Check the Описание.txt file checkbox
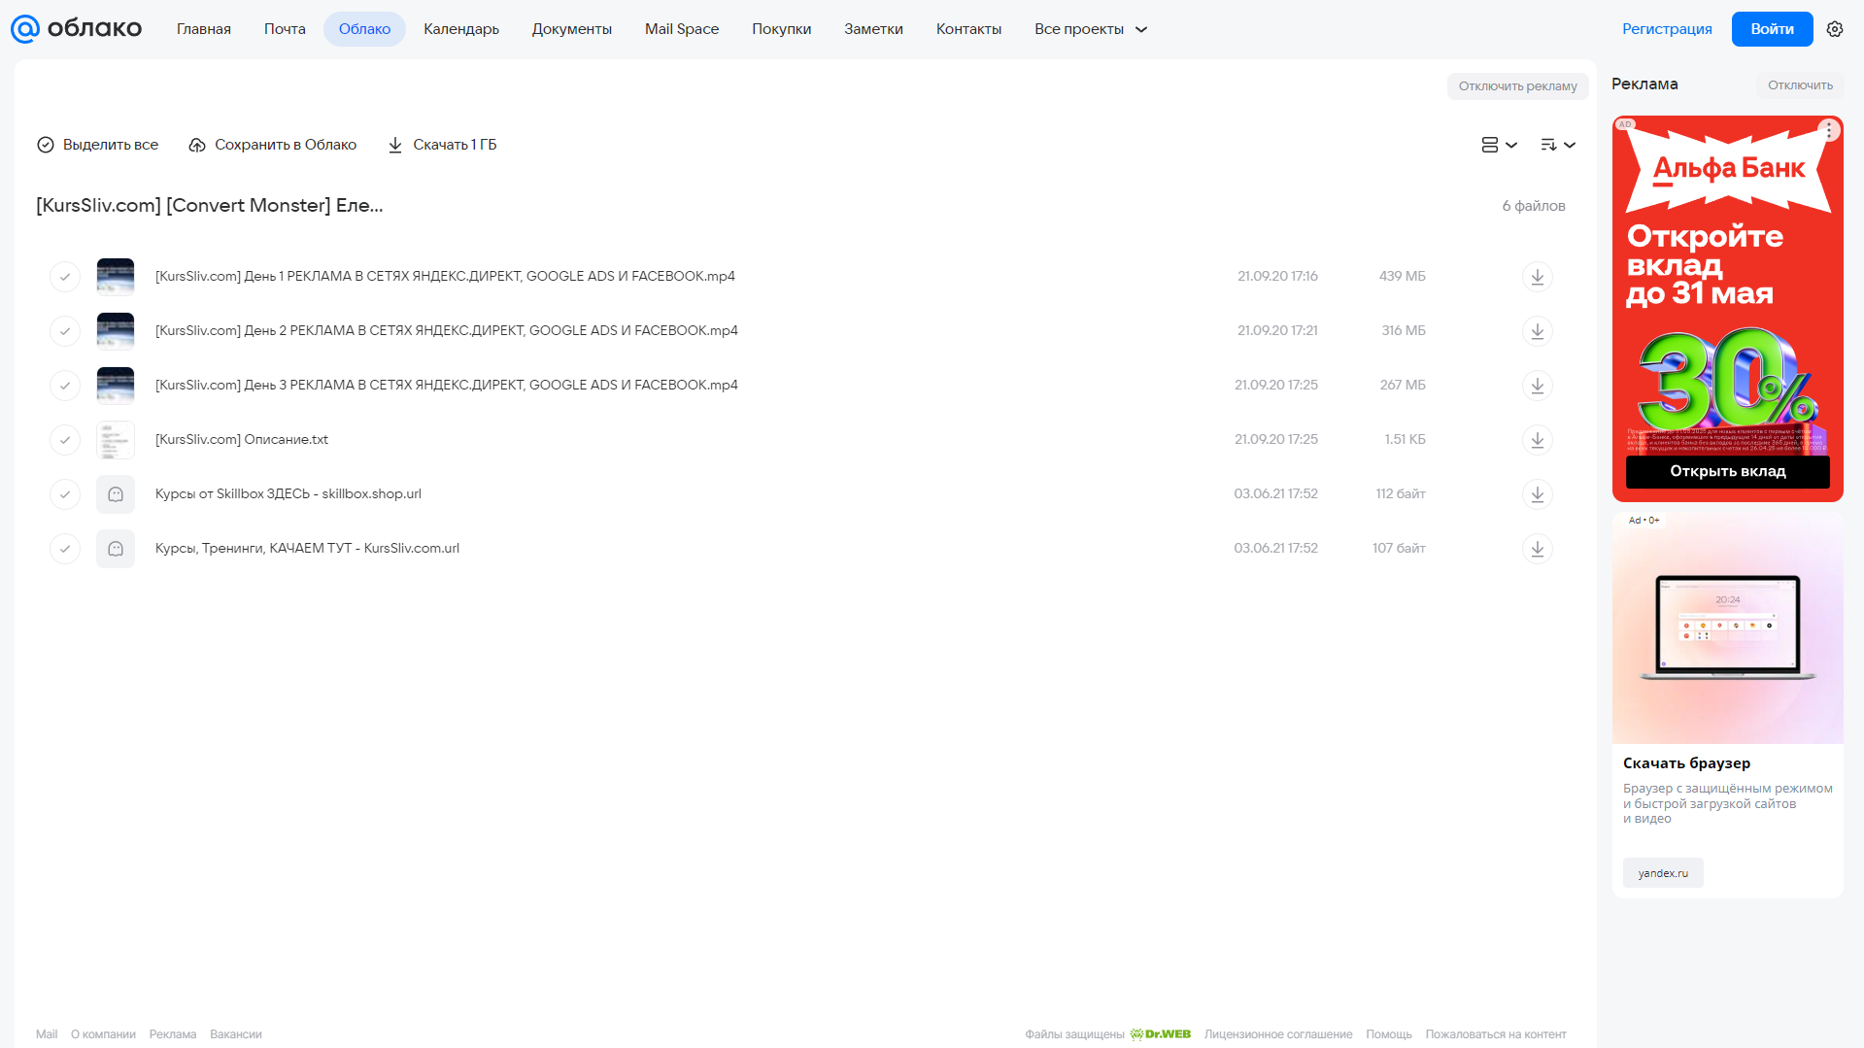 pos(65,440)
